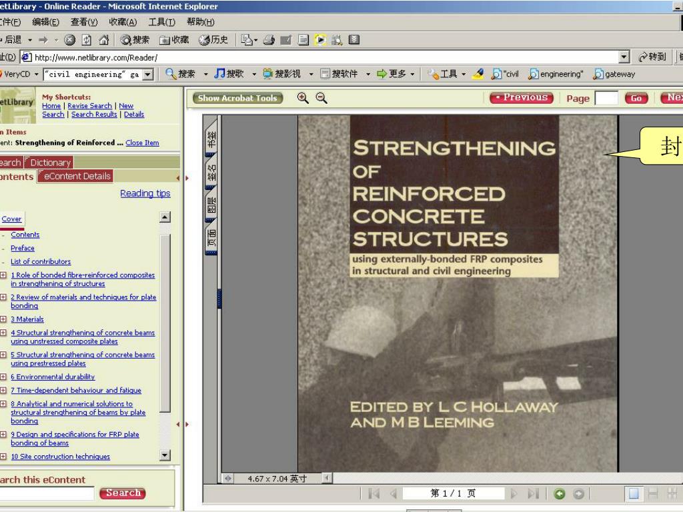The height and width of the screenshot is (512, 683).
Task: Open the 收藏 favorites pane
Action: coord(174,40)
